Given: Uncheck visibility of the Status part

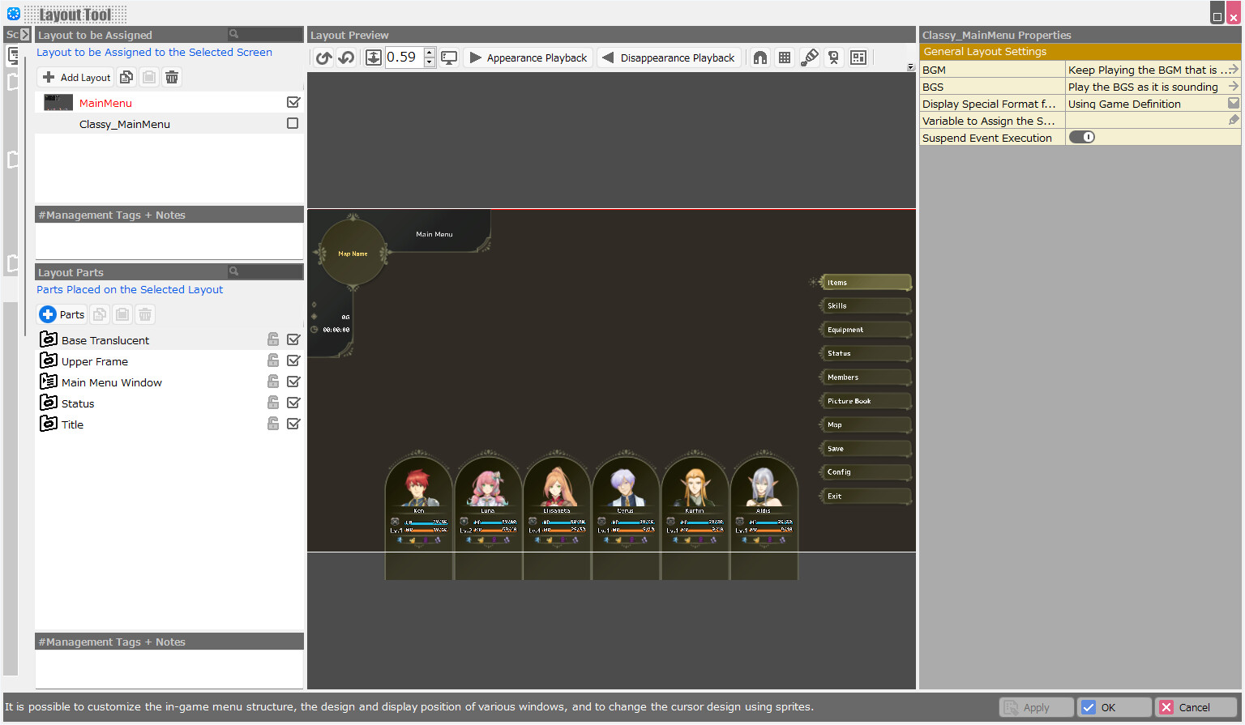Looking at the screenshot, I should [x=293, y=402].
